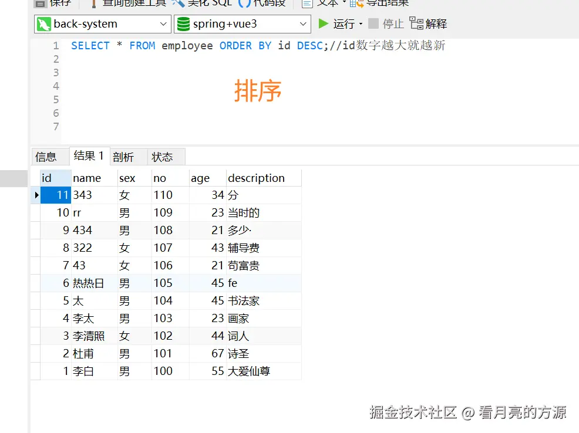This screenshot has width=579, height=433.
Task: Click the name column header
Action: [x=94, y=178]
